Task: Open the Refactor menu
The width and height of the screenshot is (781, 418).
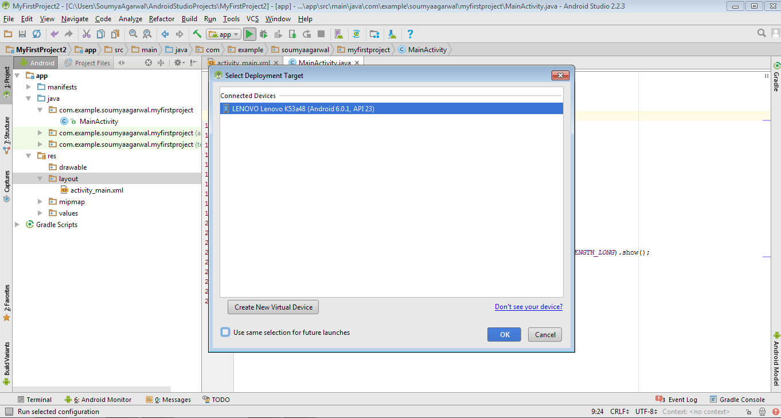Action: tap(161, 18)
